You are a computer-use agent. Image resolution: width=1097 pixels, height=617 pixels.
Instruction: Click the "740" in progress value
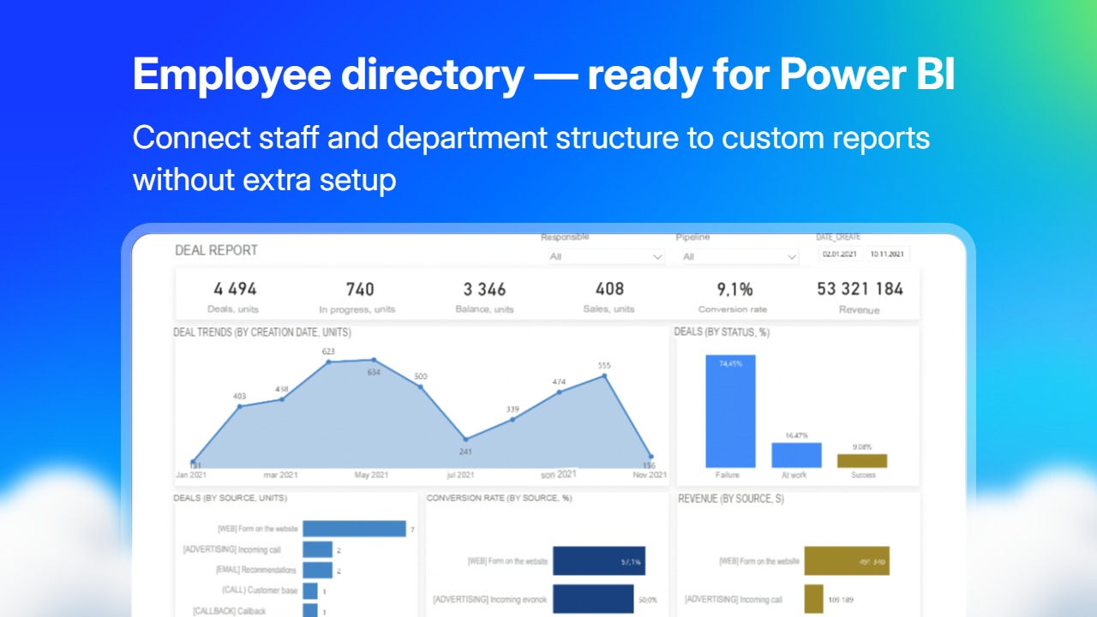point(360,289)
